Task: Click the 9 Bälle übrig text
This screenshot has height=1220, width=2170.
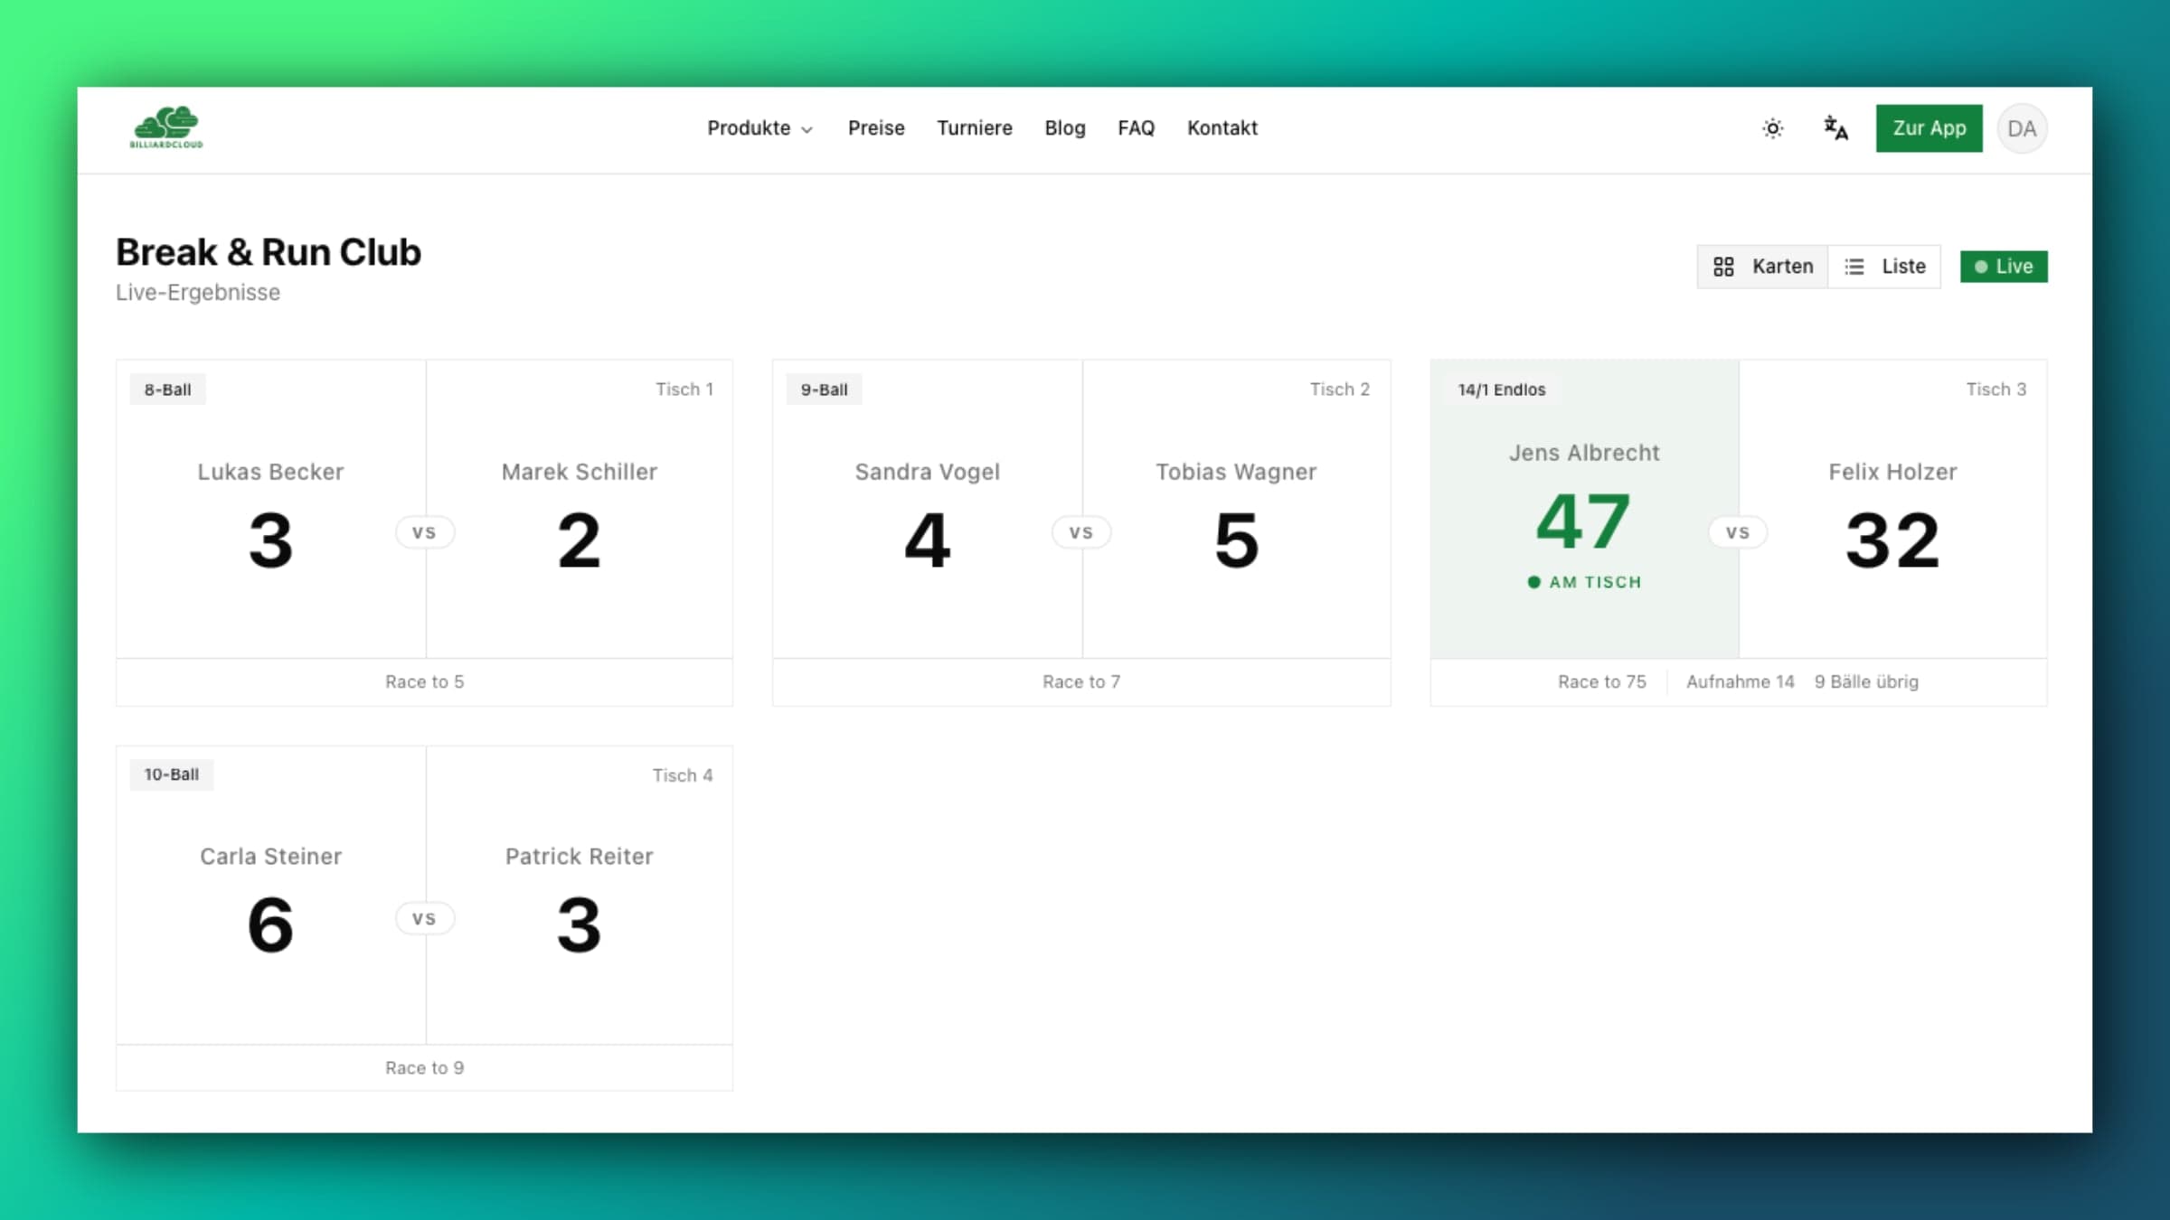Action: click(1866, 682)
